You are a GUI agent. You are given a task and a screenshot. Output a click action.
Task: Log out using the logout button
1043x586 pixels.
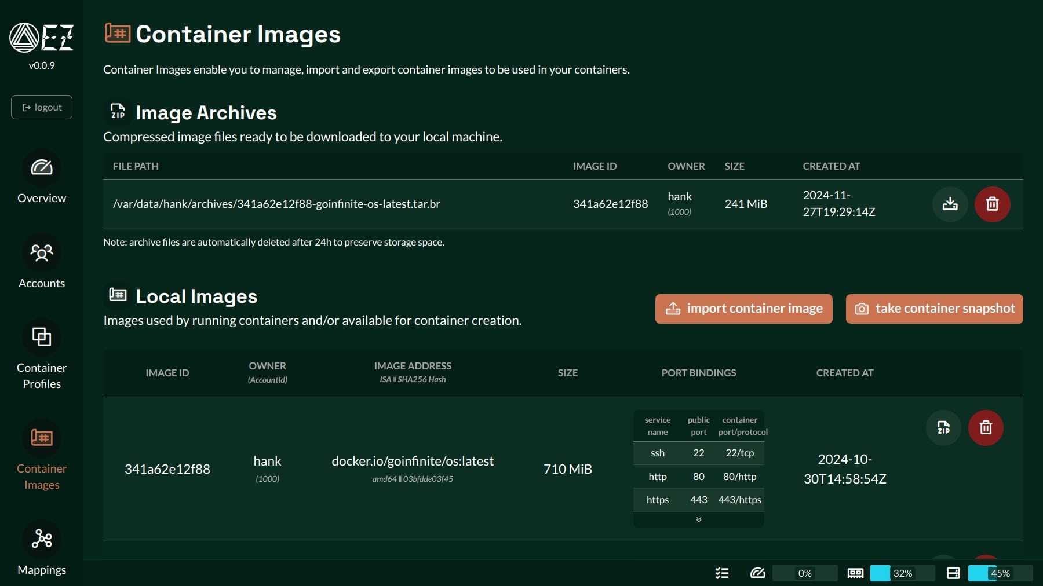42,107
